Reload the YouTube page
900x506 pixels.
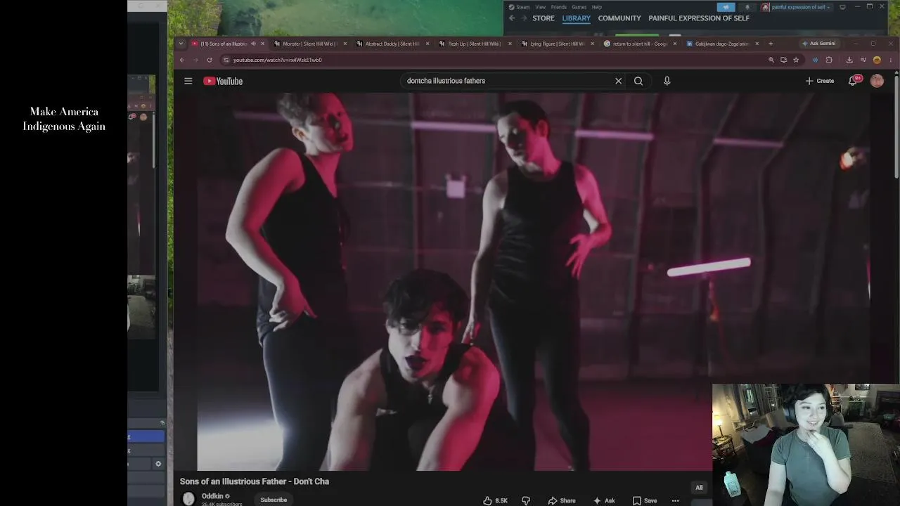click(210, 60)
